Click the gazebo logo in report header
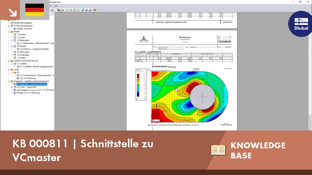Viewport: 312px width, 175px height. [x=144, y=40]
